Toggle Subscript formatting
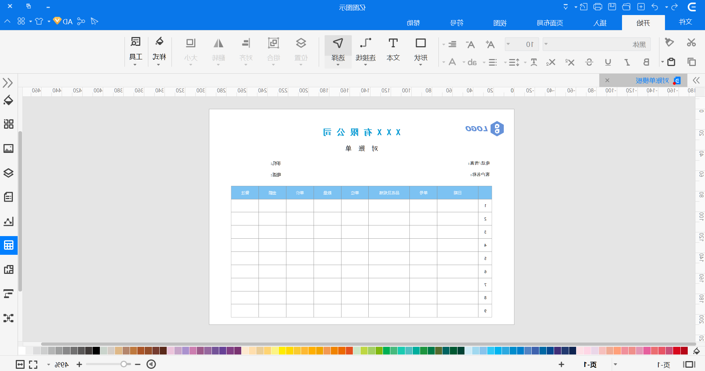 pos(550,62)
